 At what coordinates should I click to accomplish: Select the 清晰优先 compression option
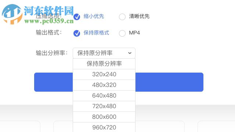[122, 16]
